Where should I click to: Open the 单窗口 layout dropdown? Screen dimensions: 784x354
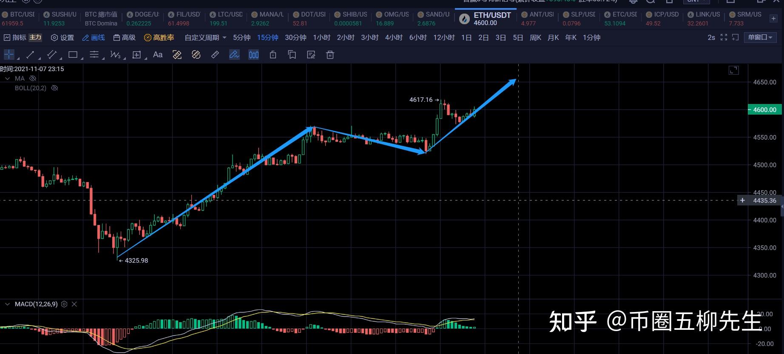[x=760, y=37]
